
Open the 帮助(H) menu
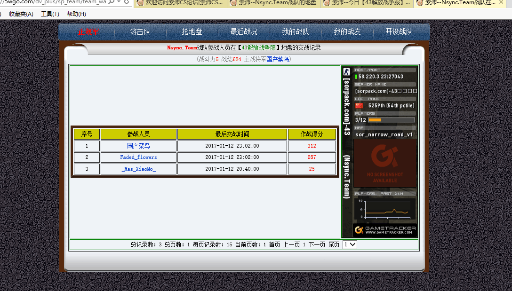tap(76, 14)
